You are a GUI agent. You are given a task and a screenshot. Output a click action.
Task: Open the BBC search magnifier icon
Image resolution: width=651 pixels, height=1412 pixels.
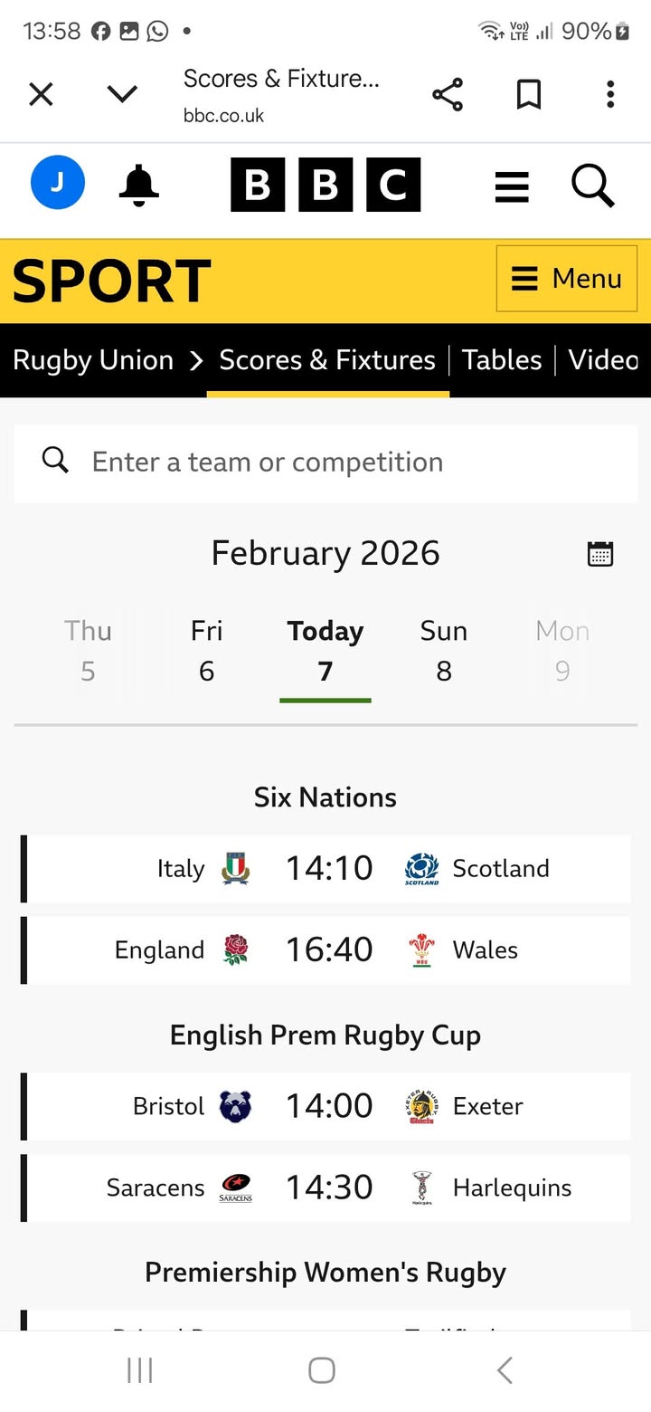click(x=593, y=186)
